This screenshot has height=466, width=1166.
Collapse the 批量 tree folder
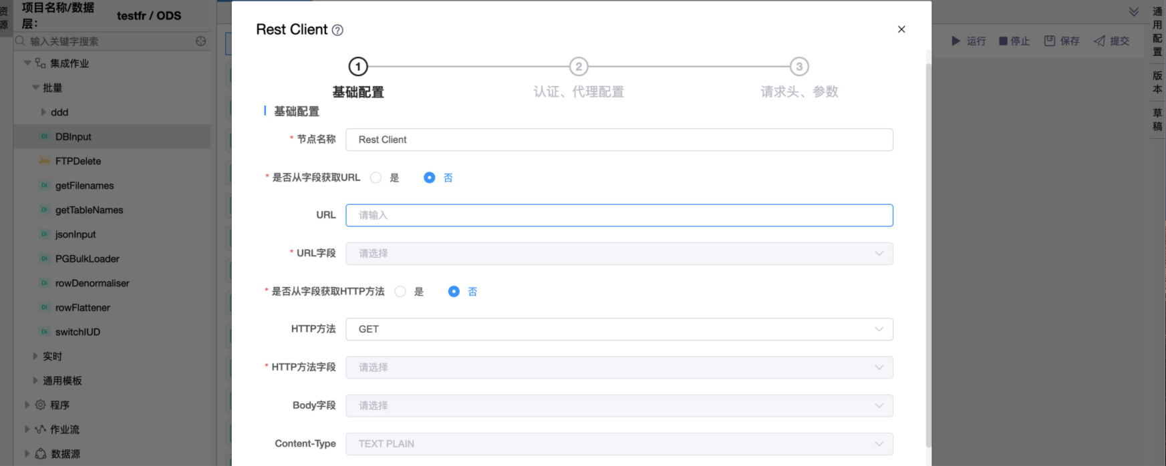click(35, 87)
